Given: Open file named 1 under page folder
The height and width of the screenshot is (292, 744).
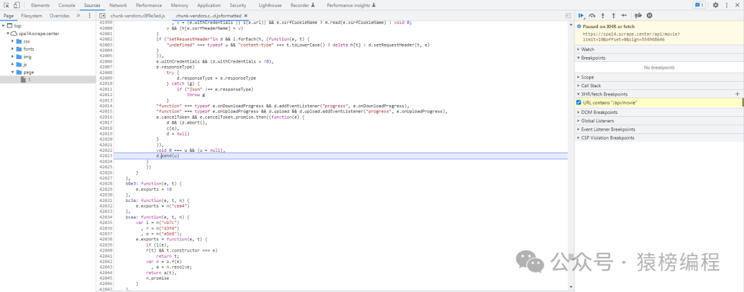Looking at the screenshot, I should click(x=29, y=80).
